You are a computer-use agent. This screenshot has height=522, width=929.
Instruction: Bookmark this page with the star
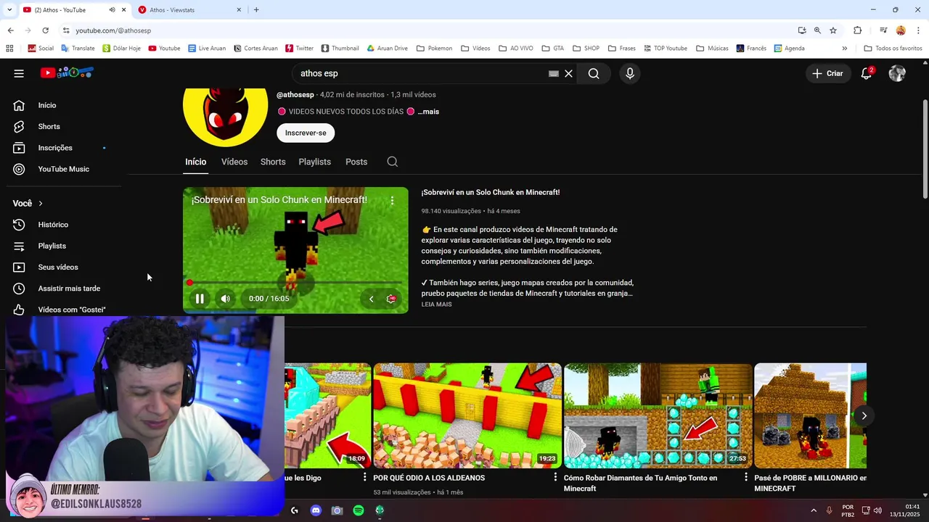[x=833, y=30]
